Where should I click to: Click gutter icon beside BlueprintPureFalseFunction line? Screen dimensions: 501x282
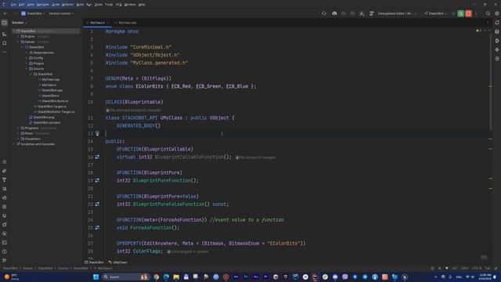pos(97,204)
